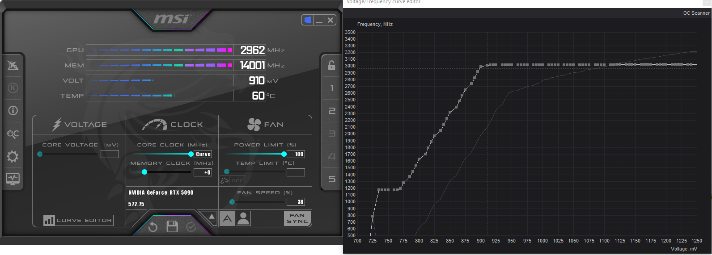The height and width of the screenshot is (255, 712).
Task: Toggle the profile lock padlock icon
Action: point(331,66)
